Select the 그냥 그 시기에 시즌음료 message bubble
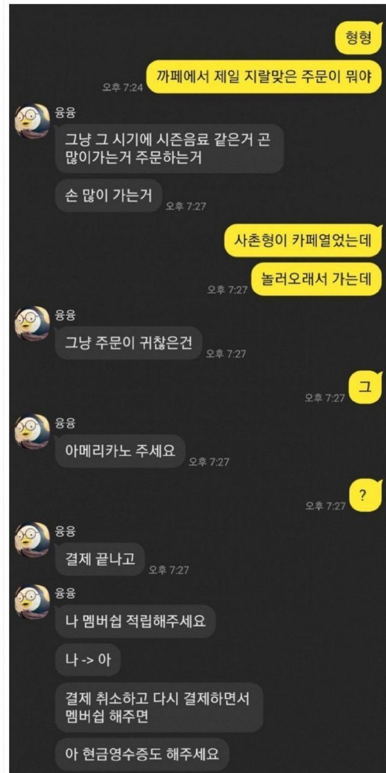 pyautogui.click(x=169, y=149)
